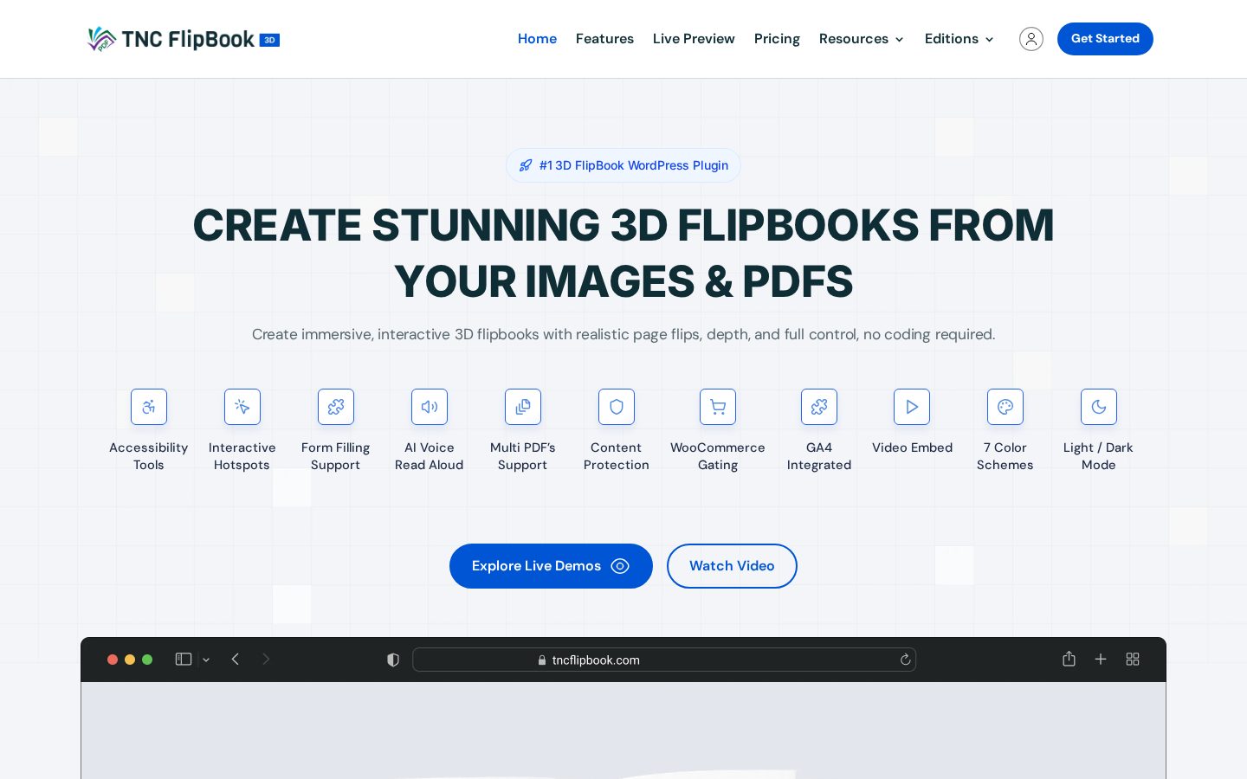Select the WooCommerce Gating cart icon
This screenshot has width=1247, height=779.
pyautogui.click(x=718, y=407)
